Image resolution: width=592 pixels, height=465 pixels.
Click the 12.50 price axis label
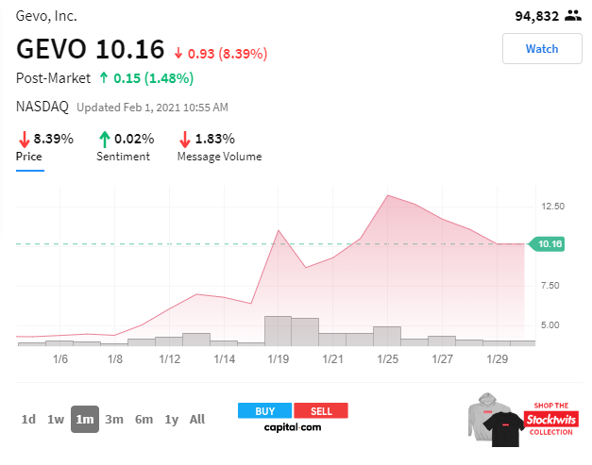[x=552, y=207]
